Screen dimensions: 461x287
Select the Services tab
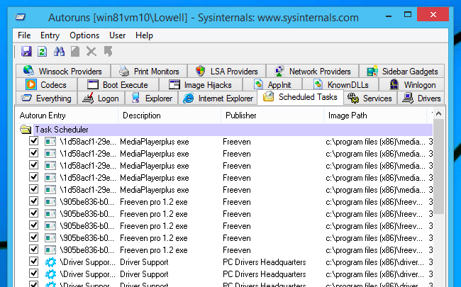point(370,98)
